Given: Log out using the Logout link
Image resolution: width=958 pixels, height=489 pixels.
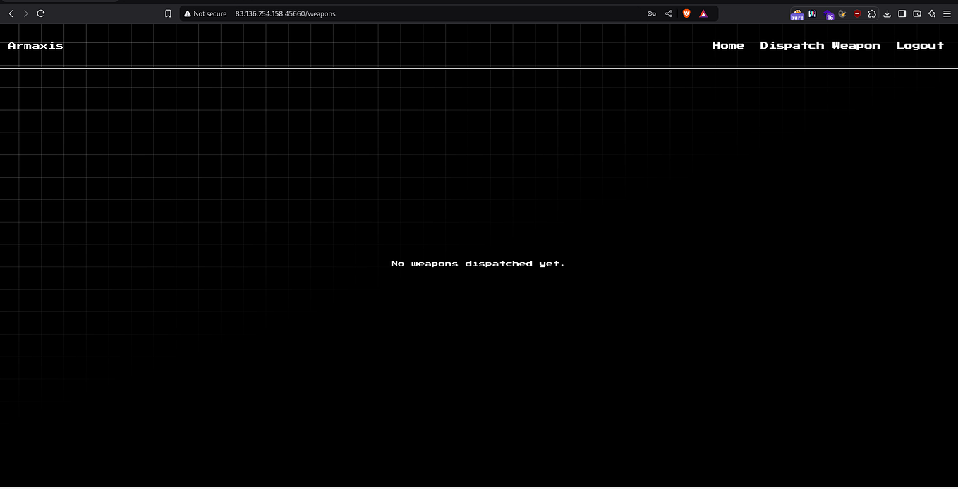Looking at the screenshot, I should pyautogui.click(x=920, y=45).
